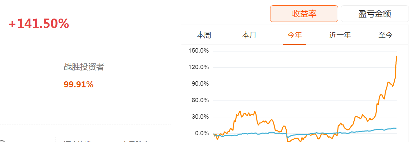Select the 今年 tab
This screenshot has height=142, width=416.
[x=294, y=35]
